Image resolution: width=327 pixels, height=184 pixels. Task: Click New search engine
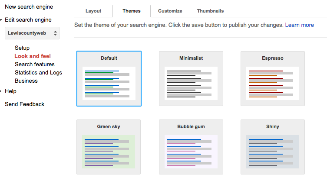29,7
